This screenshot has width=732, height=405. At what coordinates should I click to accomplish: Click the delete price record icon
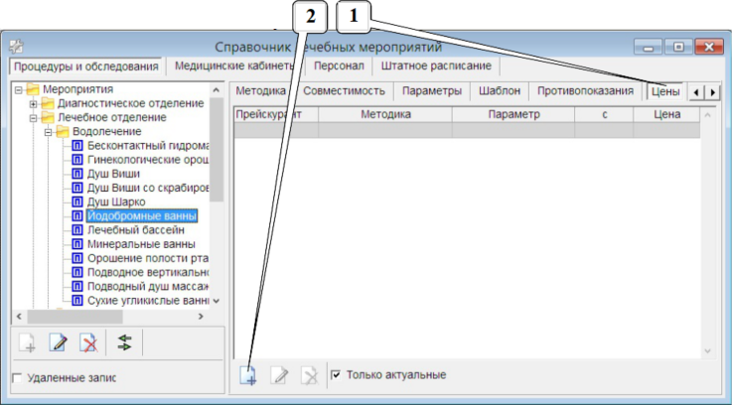310,375
